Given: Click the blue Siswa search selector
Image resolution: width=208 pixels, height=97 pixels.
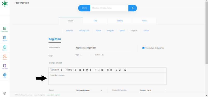Looking at the screenshot, I should pyautogui.click(x=84, y=8).
